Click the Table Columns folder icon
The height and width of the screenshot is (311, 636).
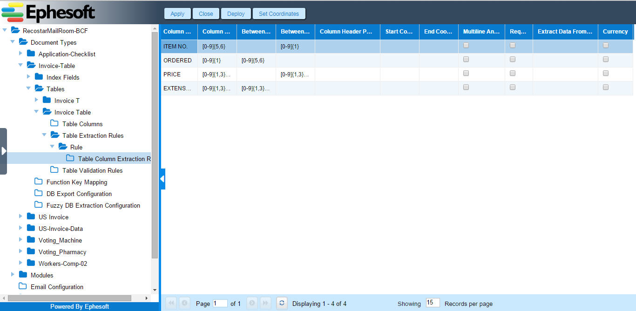(x=54, y=123)
